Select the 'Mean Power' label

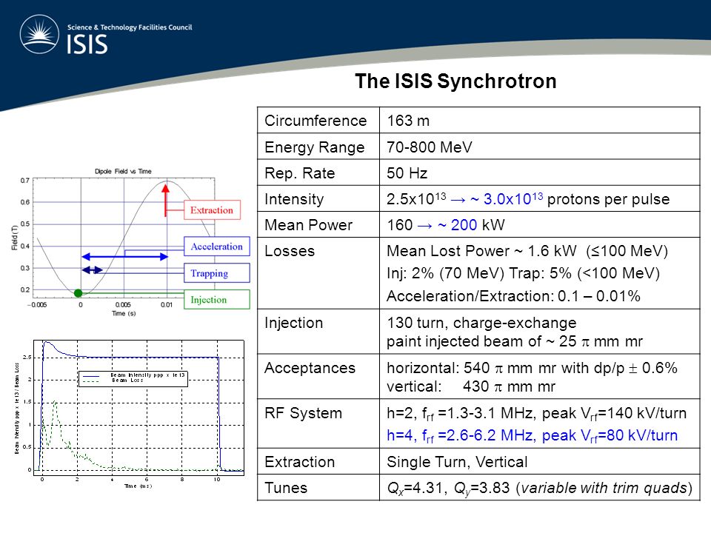pyautogui.click(x=308, y=225)
